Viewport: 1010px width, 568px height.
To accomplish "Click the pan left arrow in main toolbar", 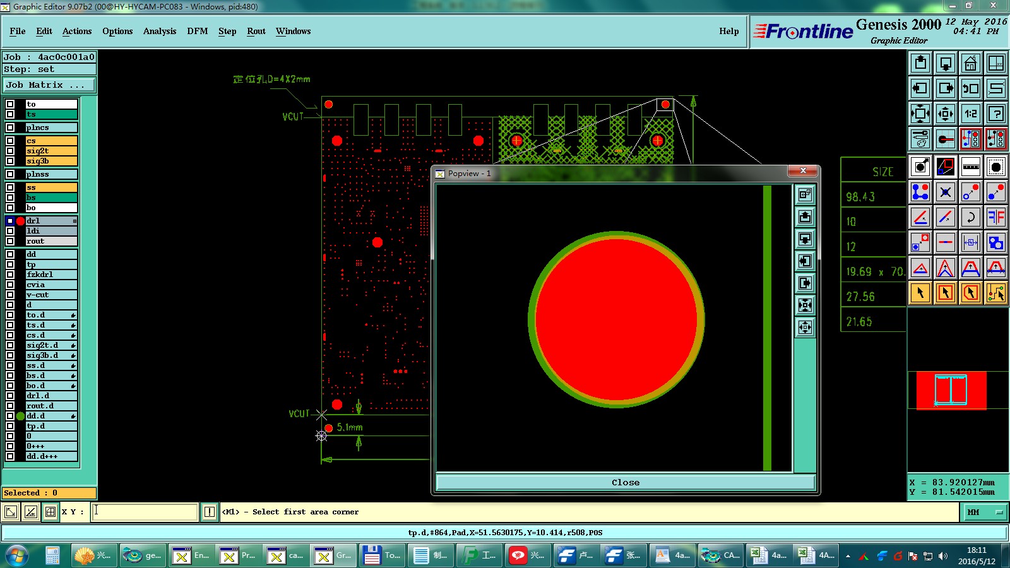I will (920, 88).
